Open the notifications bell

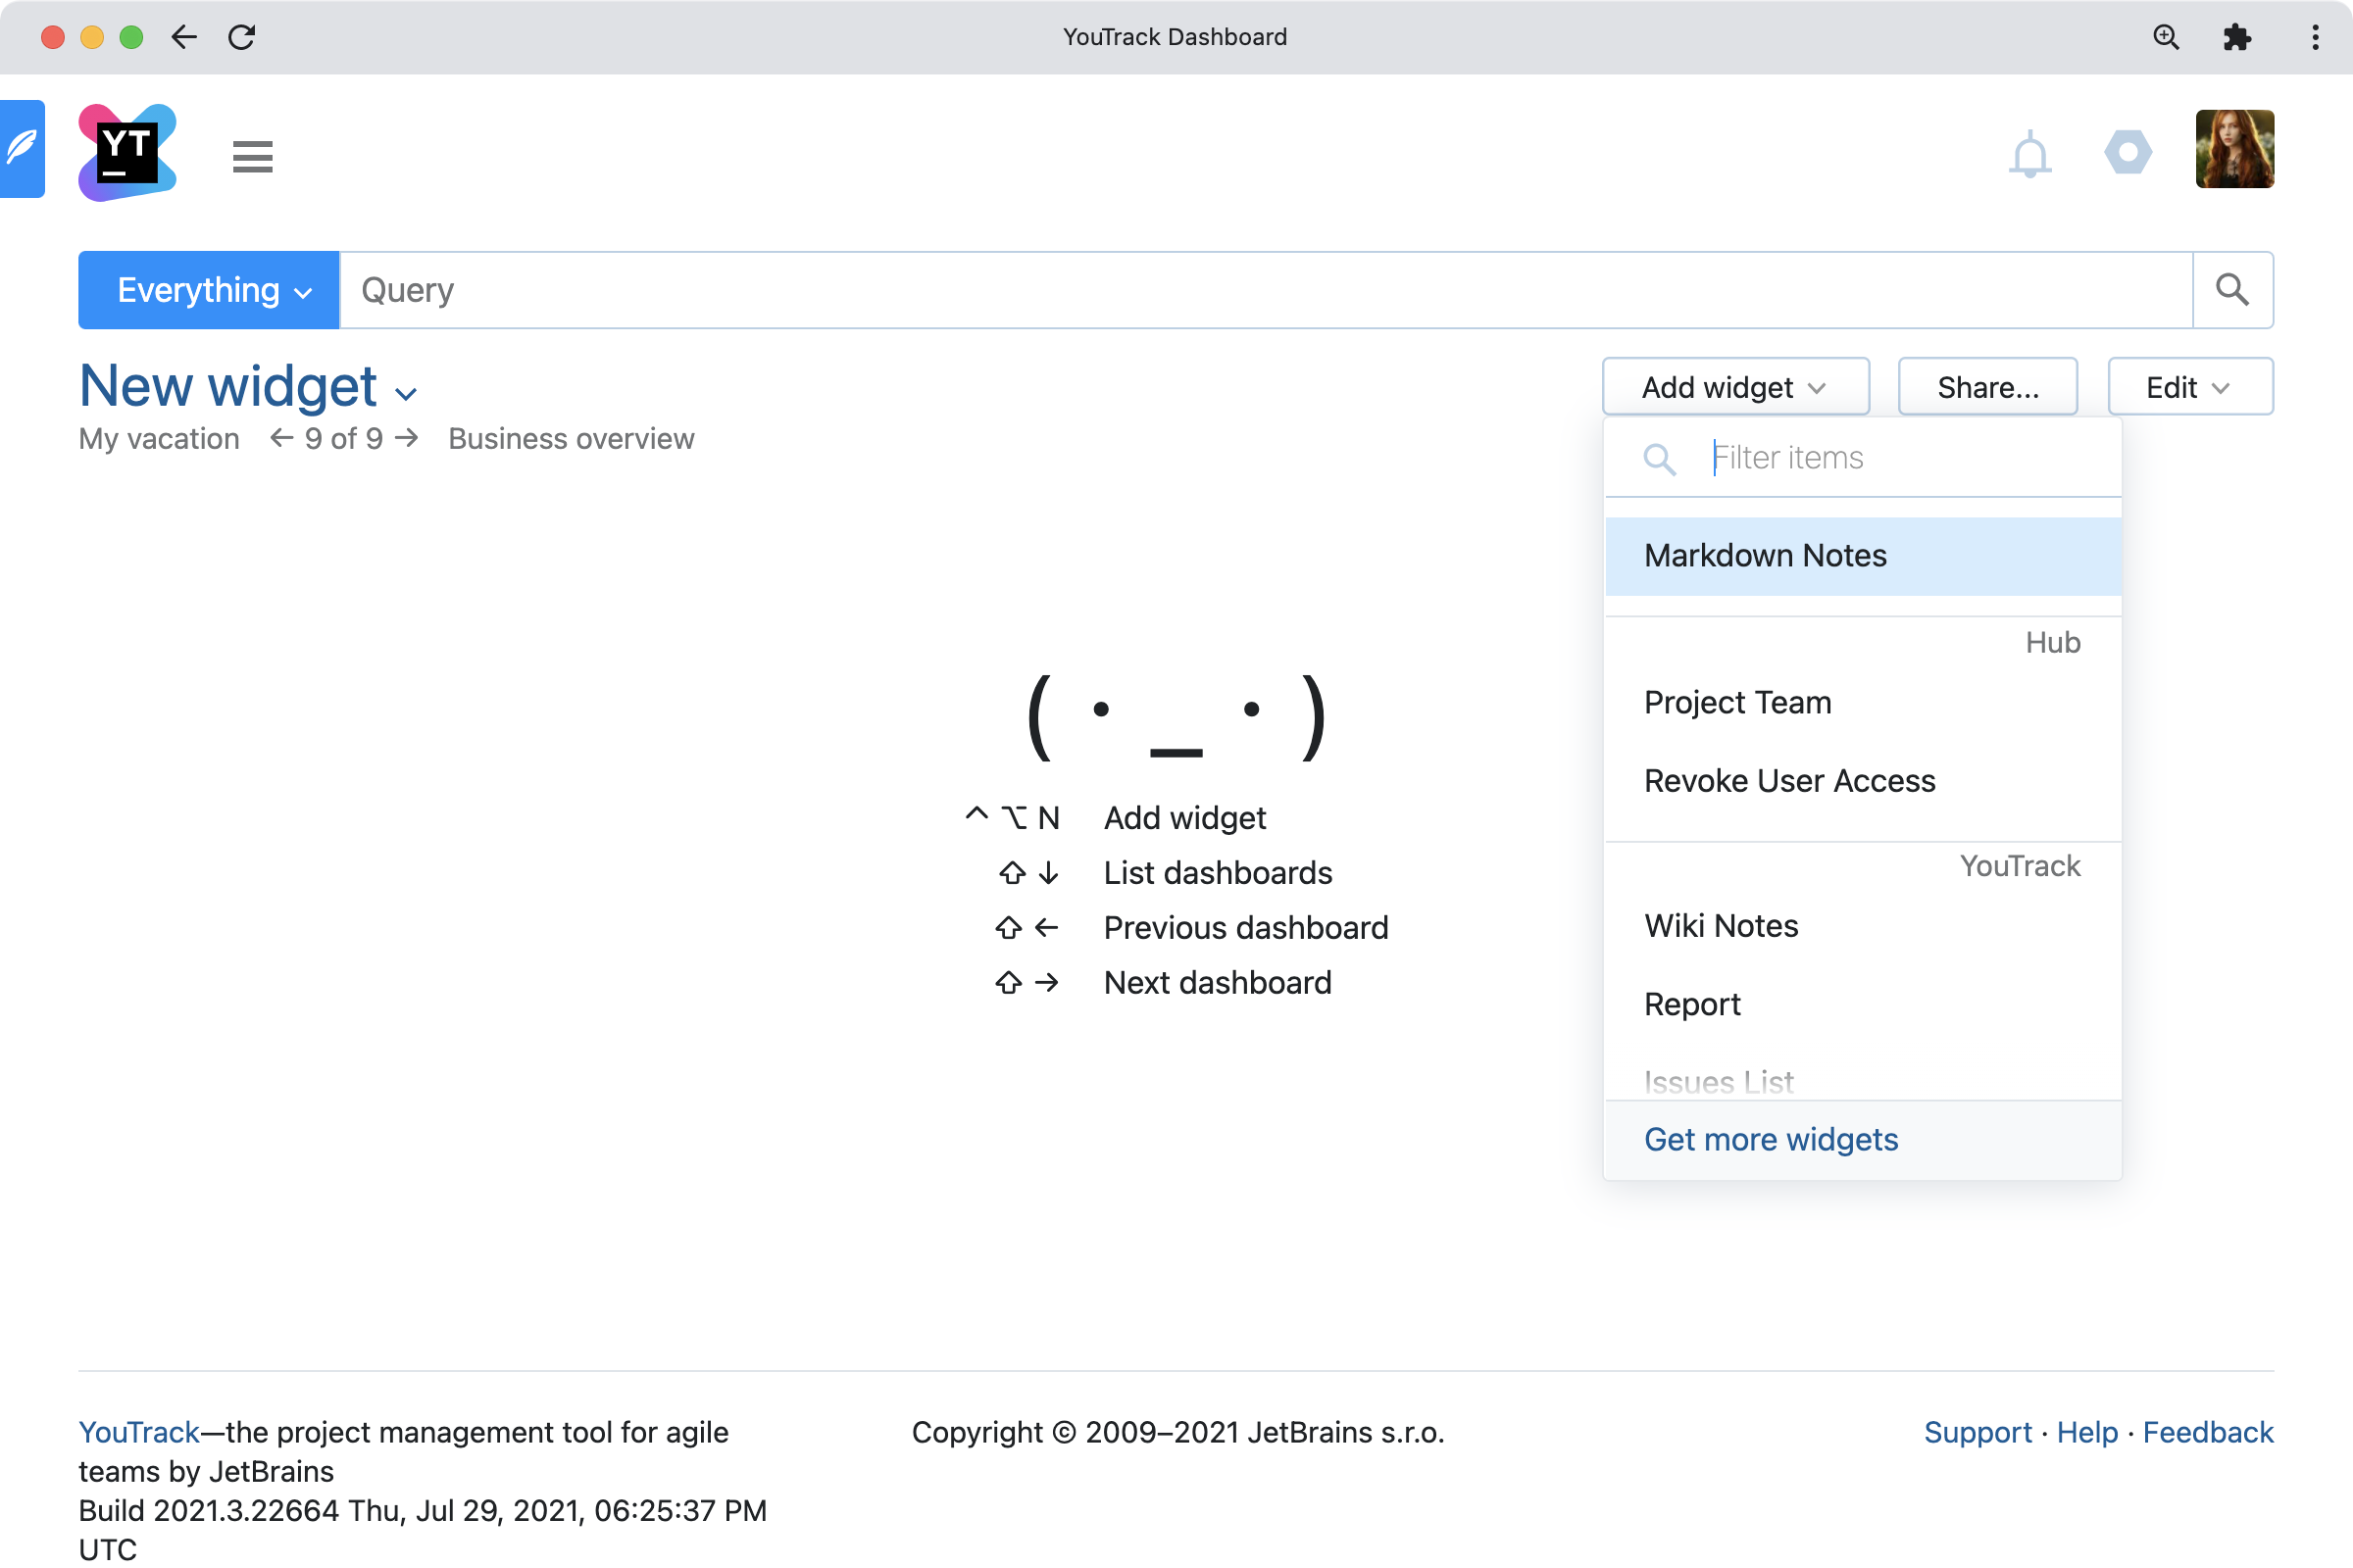(x=2029, y=154)
